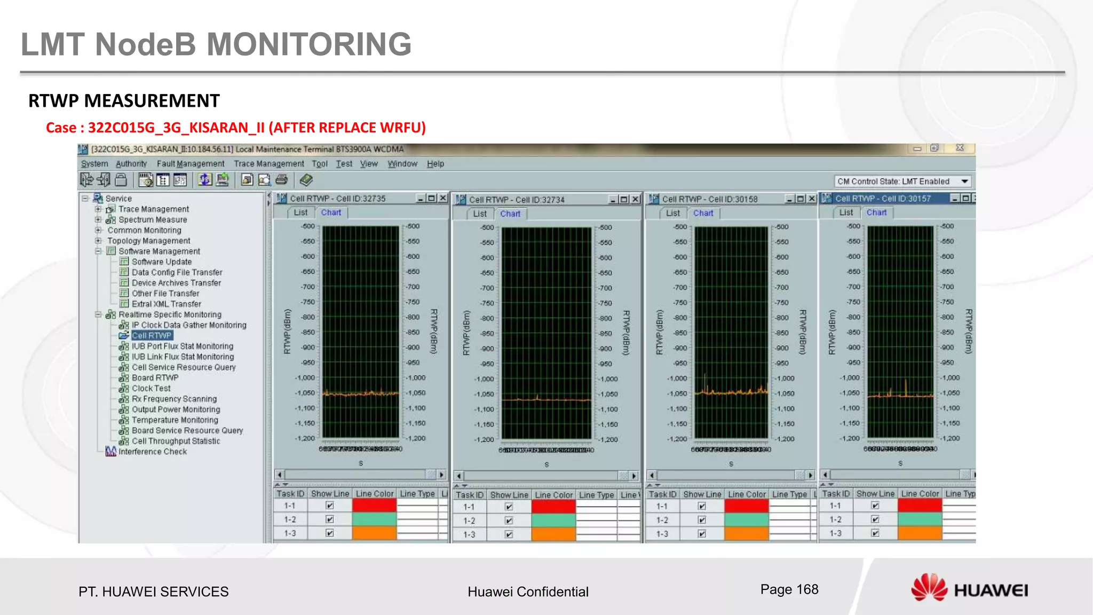Click the Cell ID:32734 window title icon
The height and width of the screenshot is (615, 1093).
tap(461, 200)
